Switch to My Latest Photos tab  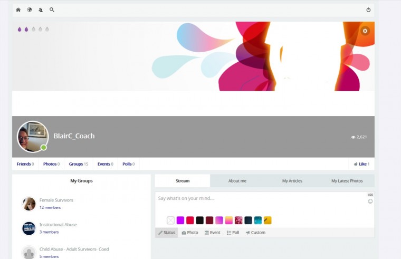347,181
